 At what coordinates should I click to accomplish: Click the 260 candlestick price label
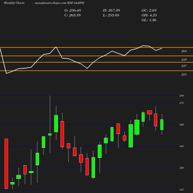pyautogui.click(x=181, y=125)
